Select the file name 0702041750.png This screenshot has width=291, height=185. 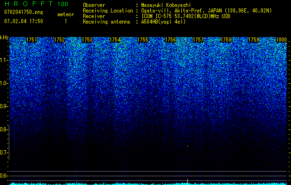(24, 12)
